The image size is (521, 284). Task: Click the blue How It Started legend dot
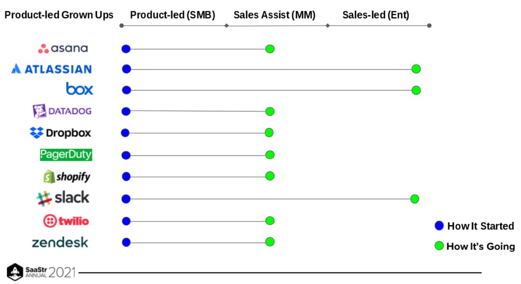click(x=439, y=226)
